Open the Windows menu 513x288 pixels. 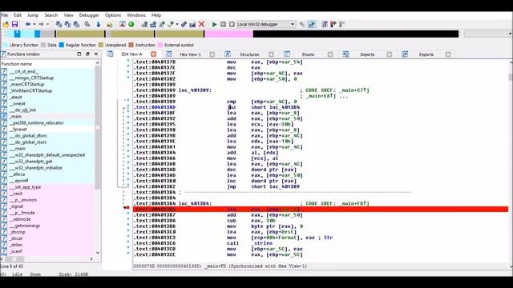[136, 15]
